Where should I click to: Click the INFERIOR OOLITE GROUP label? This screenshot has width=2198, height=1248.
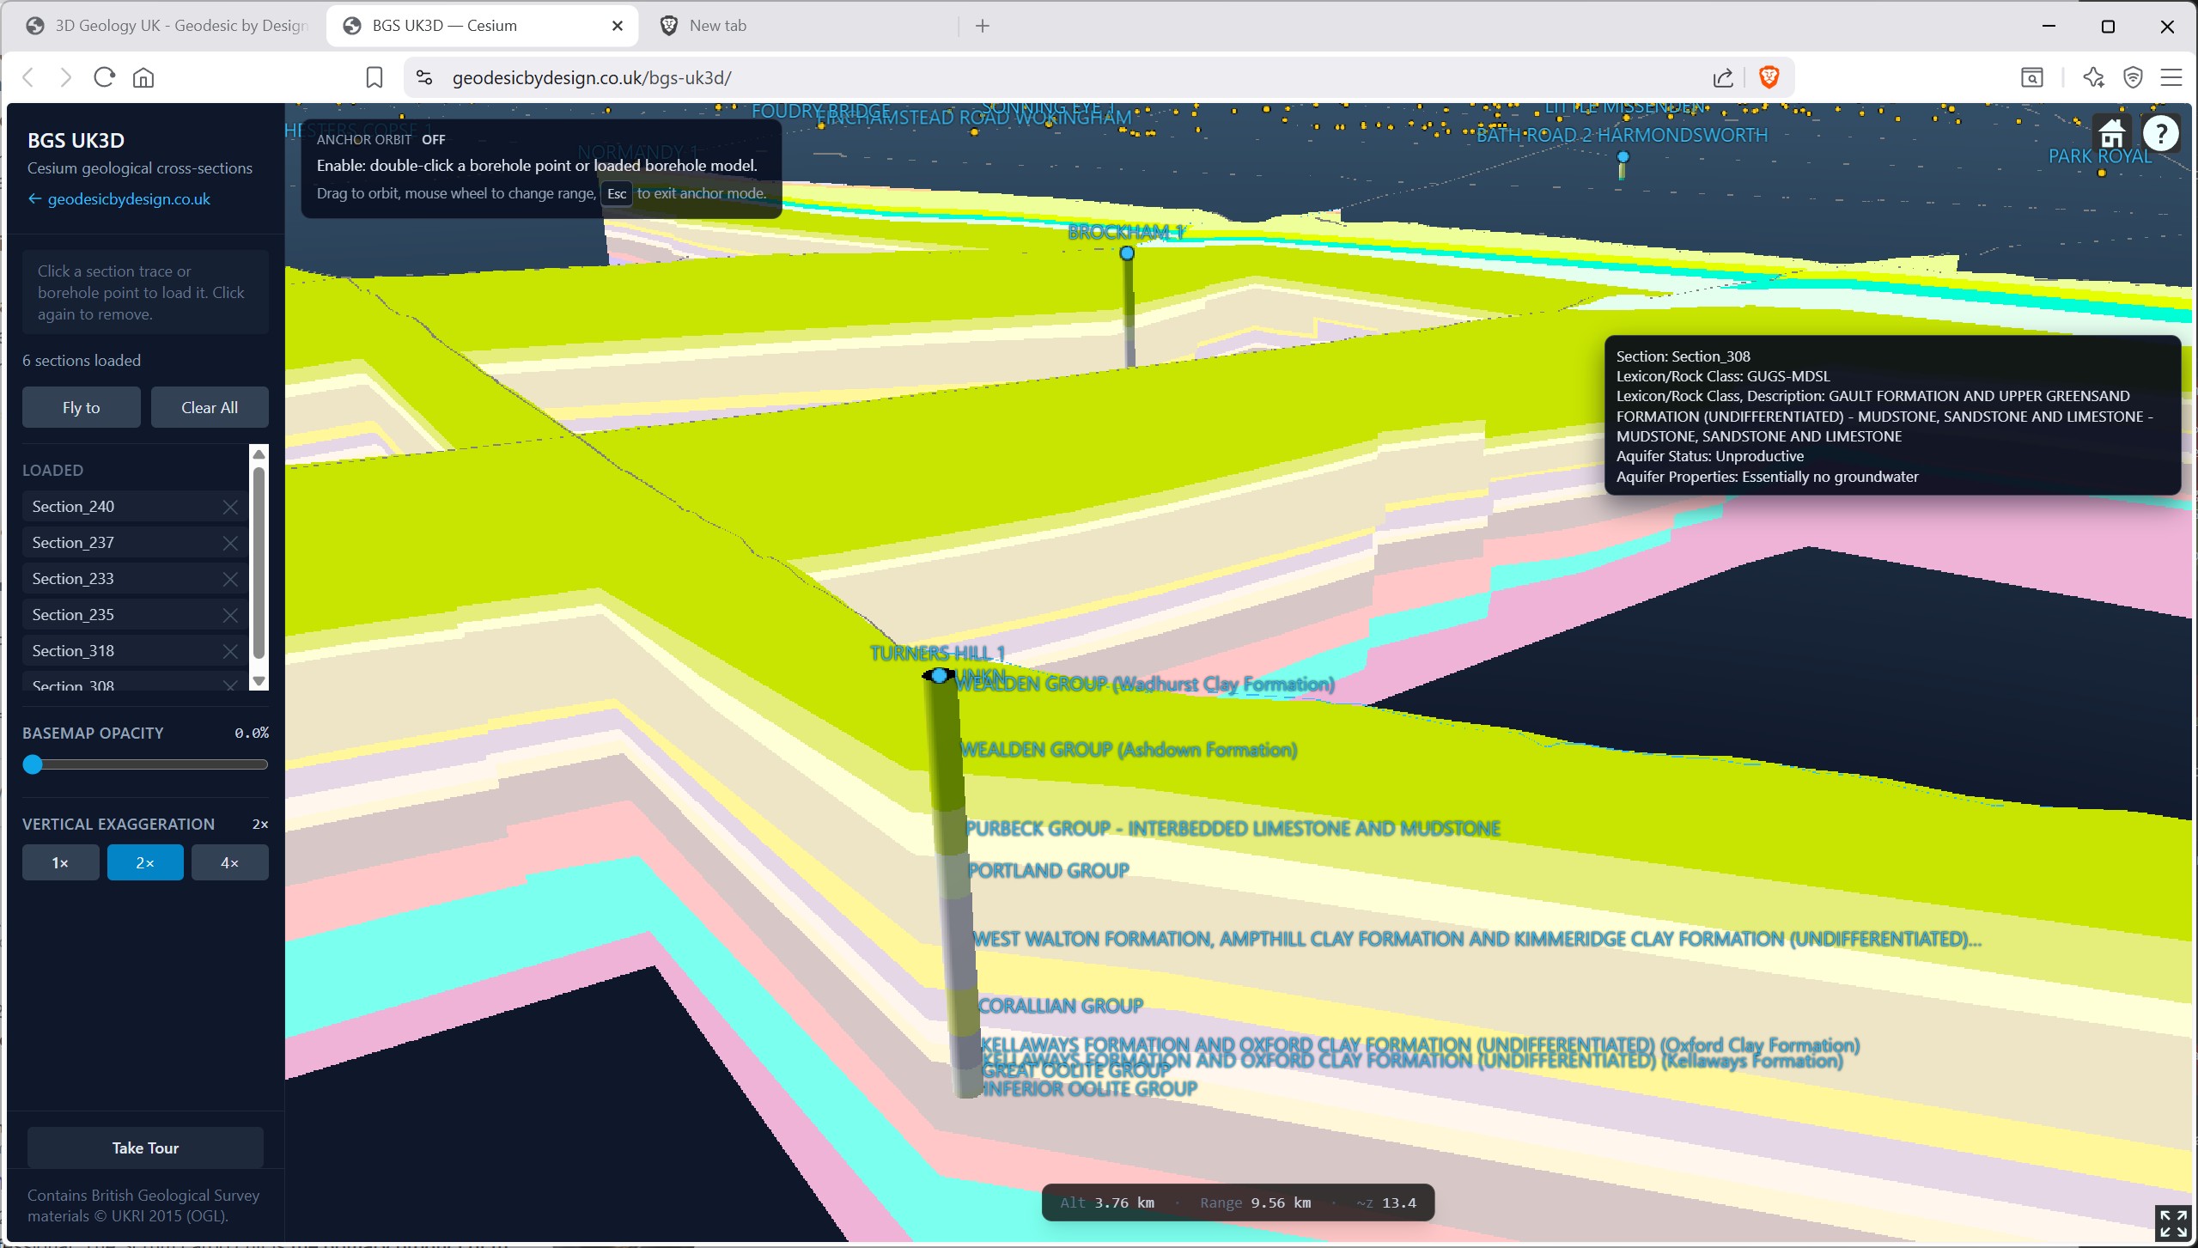pyautogui.click(x=1090, y=1089)
